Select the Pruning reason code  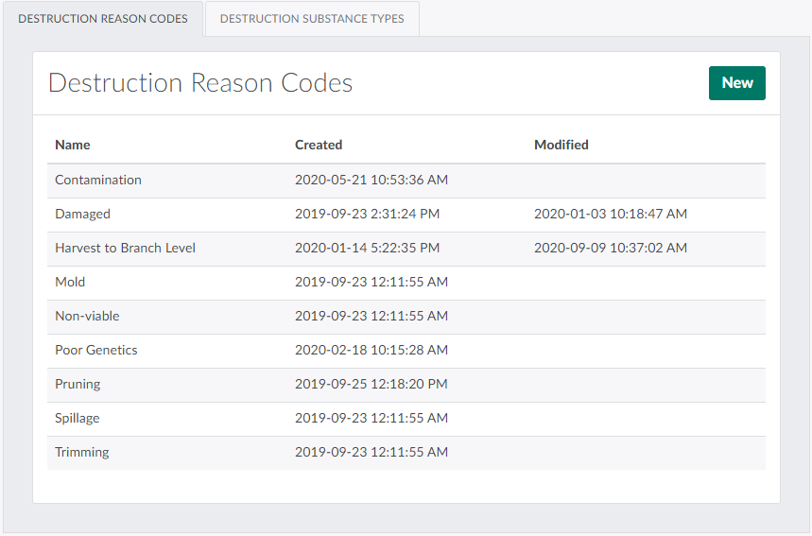pyautogui.click(x=78, y=384)
